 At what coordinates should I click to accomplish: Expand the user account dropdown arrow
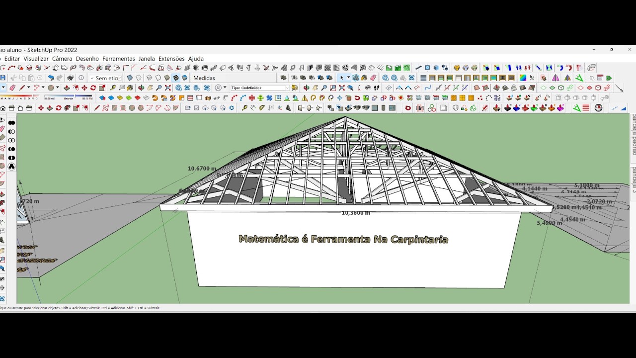225,88
